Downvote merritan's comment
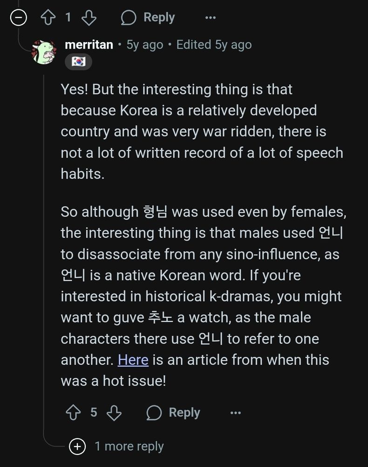Screen dimensions: 368x467 [x=114, y=412]
